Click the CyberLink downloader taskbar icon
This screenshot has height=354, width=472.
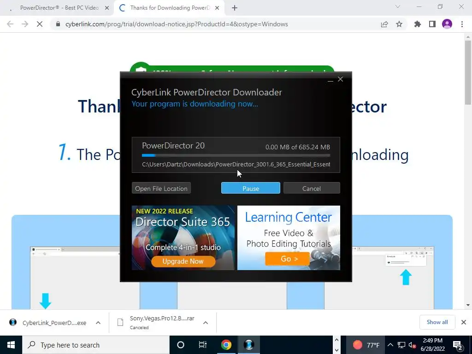(249, 345)
